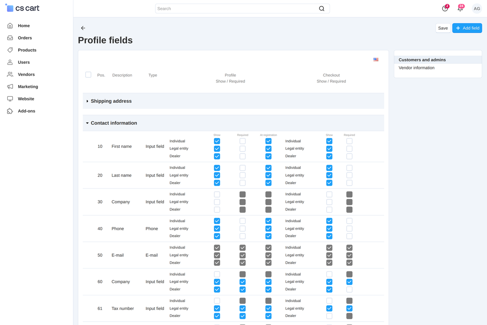Click the Products tag icon

click(x=10, y=50)
